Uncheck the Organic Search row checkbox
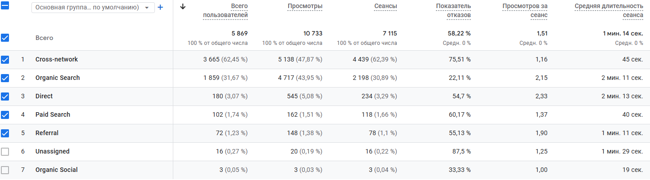Viewport: 650px width, 180px height. (5, 78)
